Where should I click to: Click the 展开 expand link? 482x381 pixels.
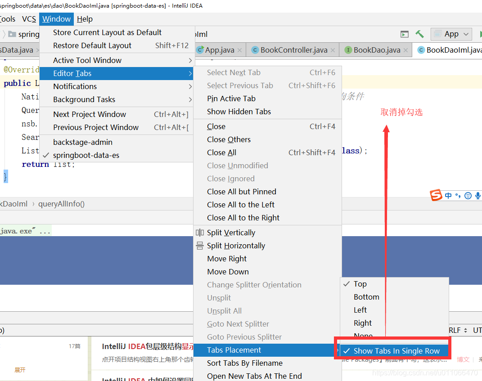[20, 370]
